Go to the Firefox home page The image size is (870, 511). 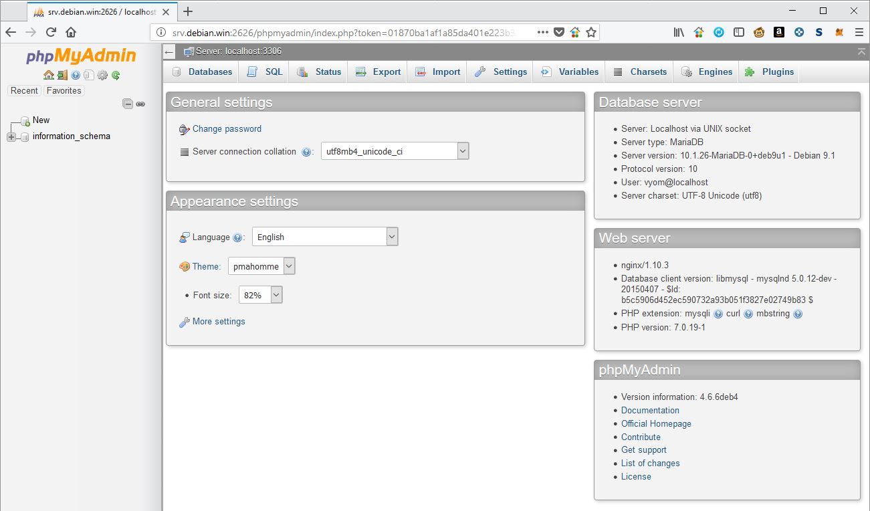click(x=71, y=32)
